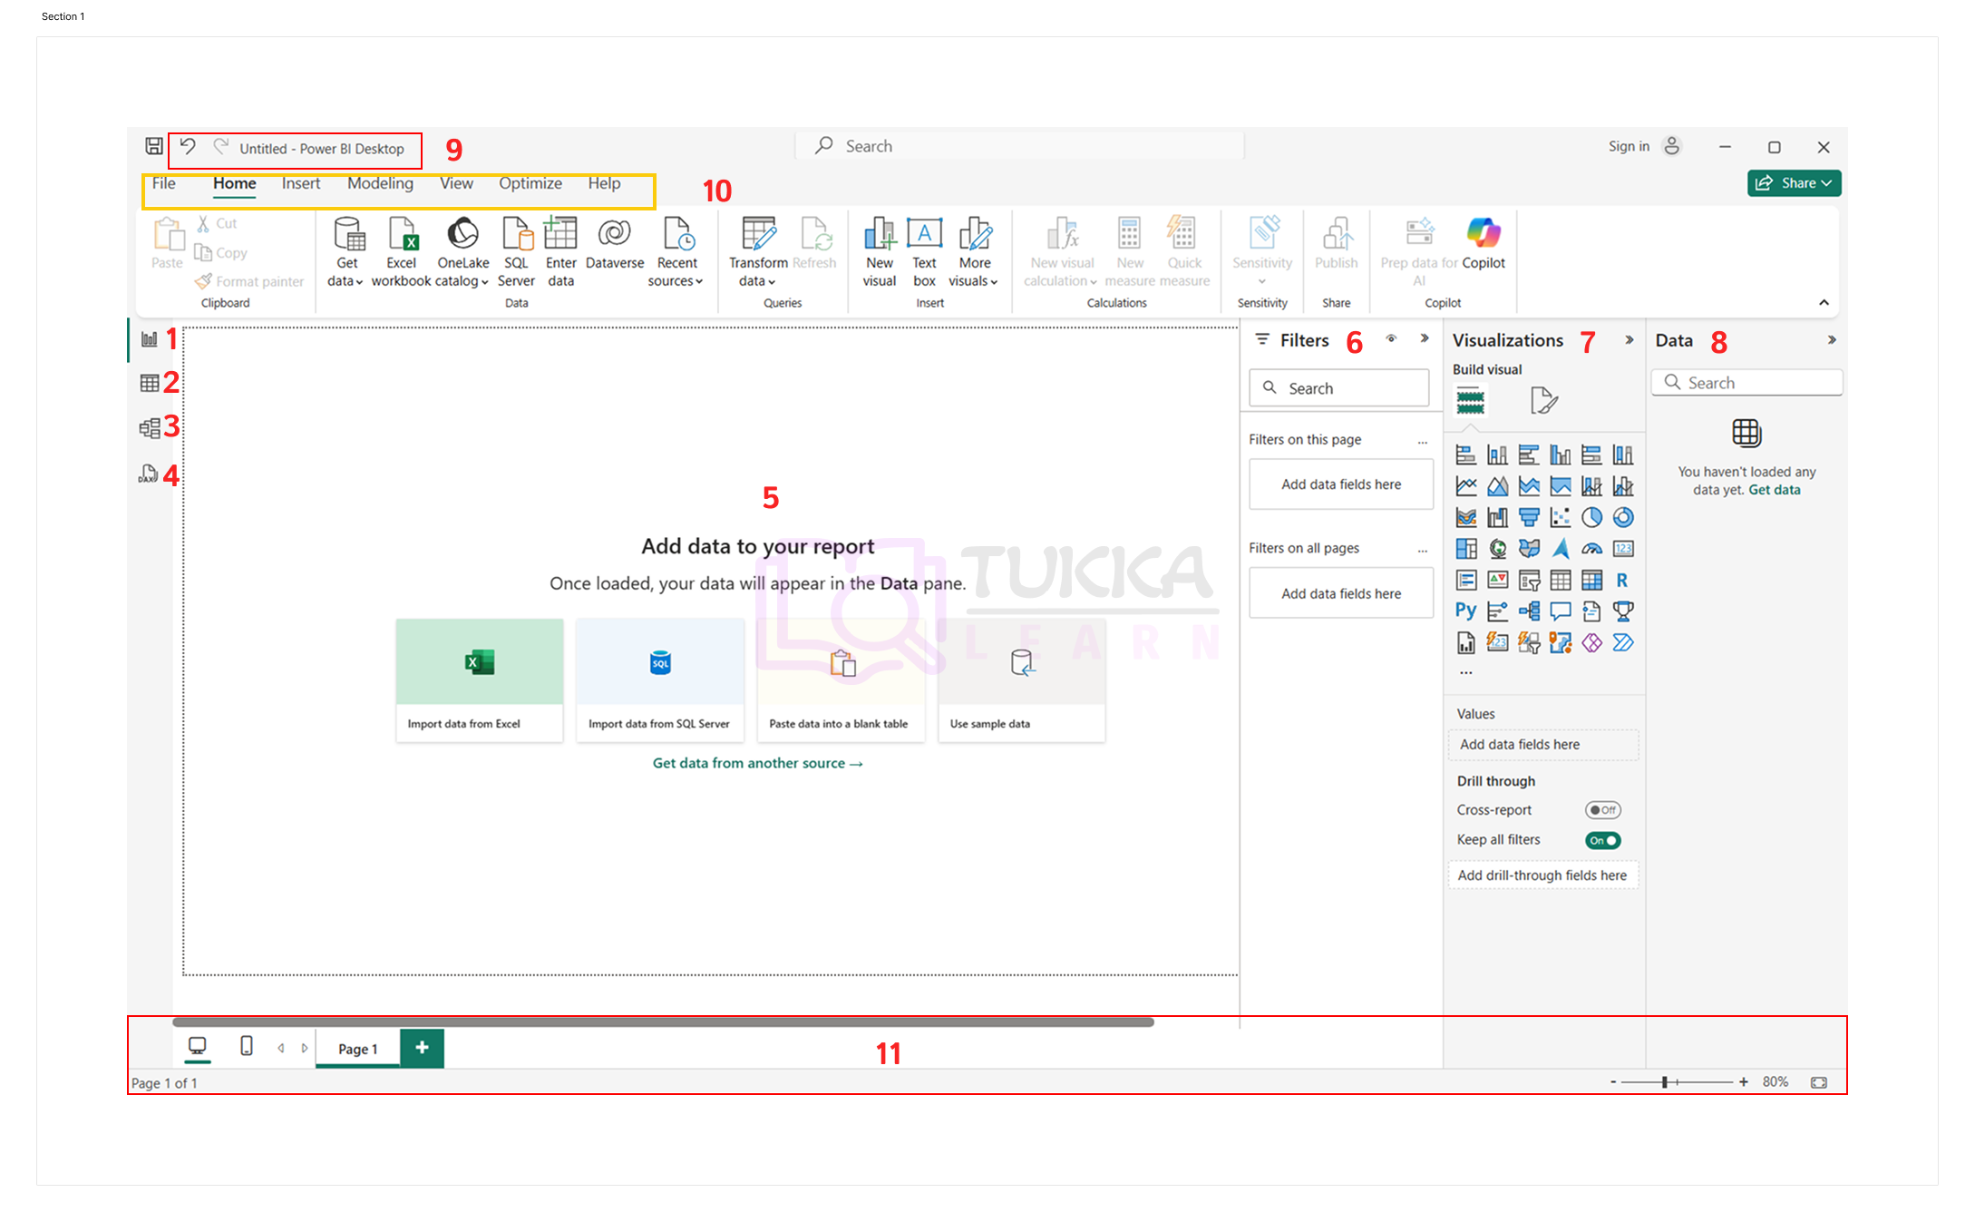The height and width of the screenshot is (1222, 1975).
Task: Insert a Text box from the ribbon
Action: [x=924, y=234]
